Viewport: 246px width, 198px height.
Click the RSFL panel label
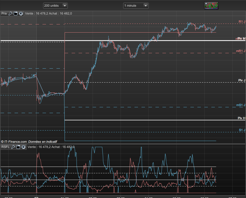click(x=6, y=147)
